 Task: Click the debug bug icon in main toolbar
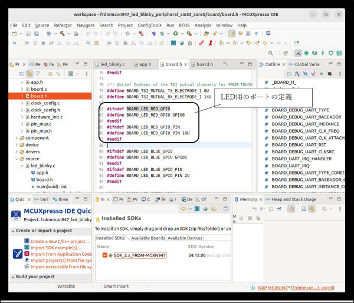[162, 34]
